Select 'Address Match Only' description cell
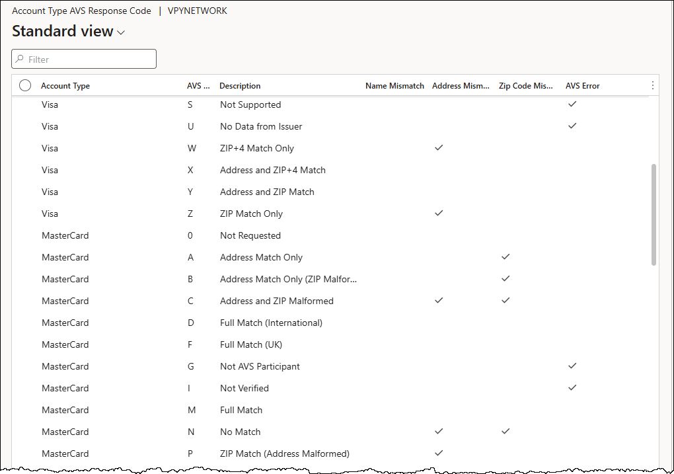The width and height of the screenshot is (674, 474). click(x=262, y=257)
